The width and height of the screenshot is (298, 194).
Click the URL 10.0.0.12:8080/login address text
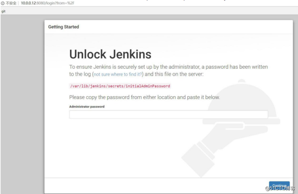coord(47,3)
